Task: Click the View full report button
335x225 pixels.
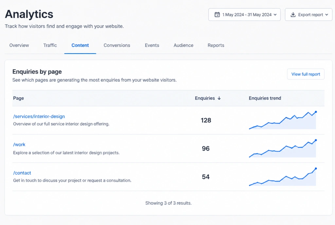Action: click(x=306, y=74)
